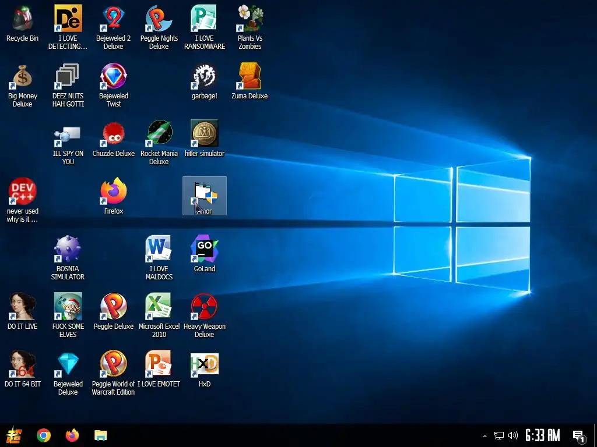Select the DO IT 64 BIT icon
The height and width of the screenshot is (447, 597).
(x=23, y=364)
